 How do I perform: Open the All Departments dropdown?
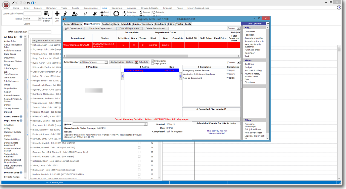click(x=94, y=62)
